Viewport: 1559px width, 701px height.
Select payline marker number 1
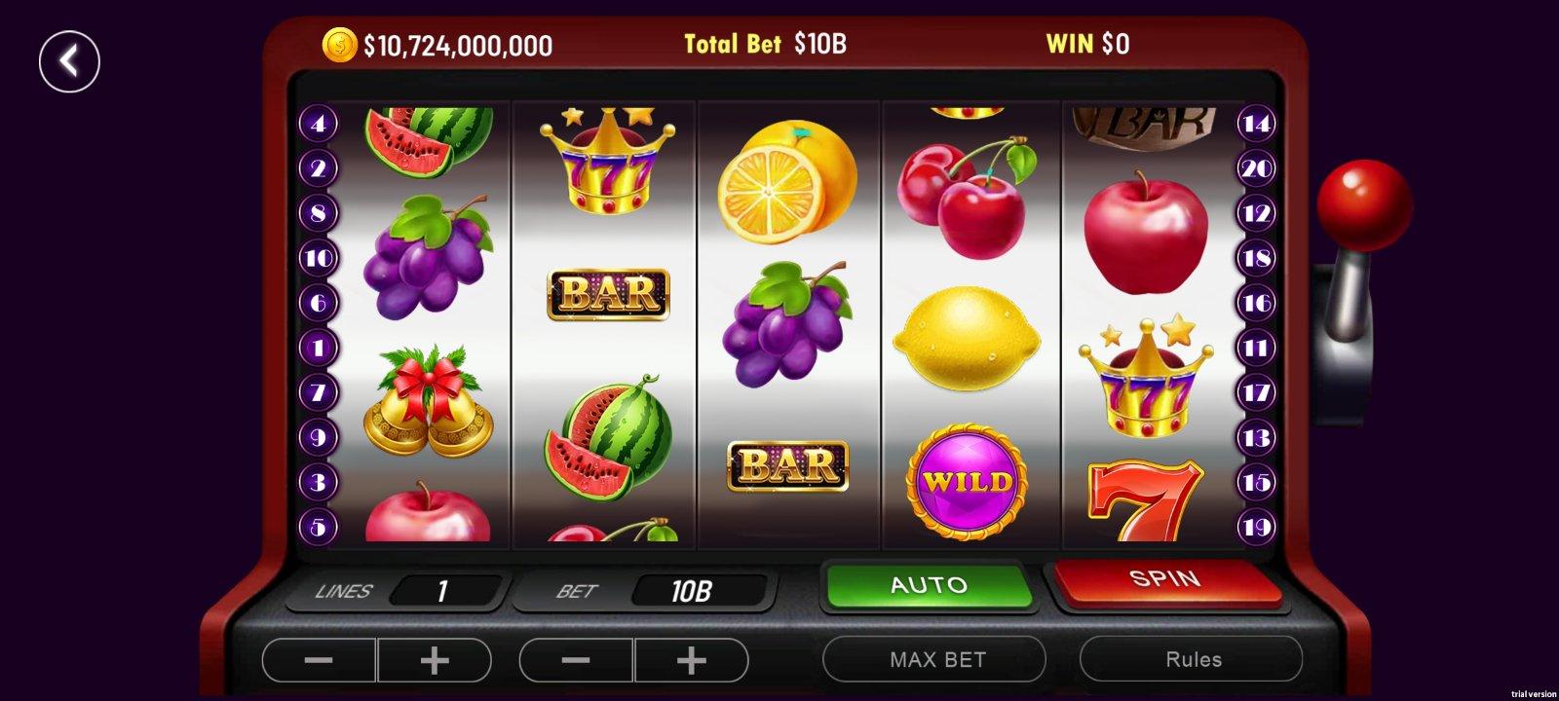(x=318, y=348)
